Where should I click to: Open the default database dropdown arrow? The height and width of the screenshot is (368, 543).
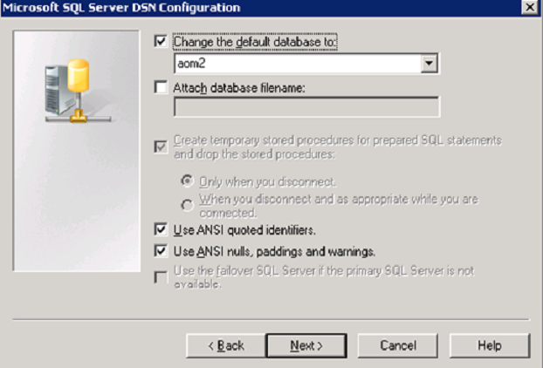pyautogui.click(x=429, y=64)
